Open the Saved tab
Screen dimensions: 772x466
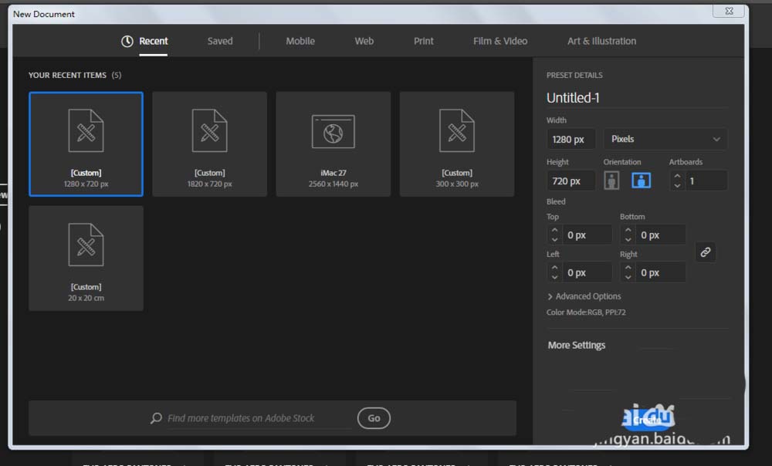(219, 42)
